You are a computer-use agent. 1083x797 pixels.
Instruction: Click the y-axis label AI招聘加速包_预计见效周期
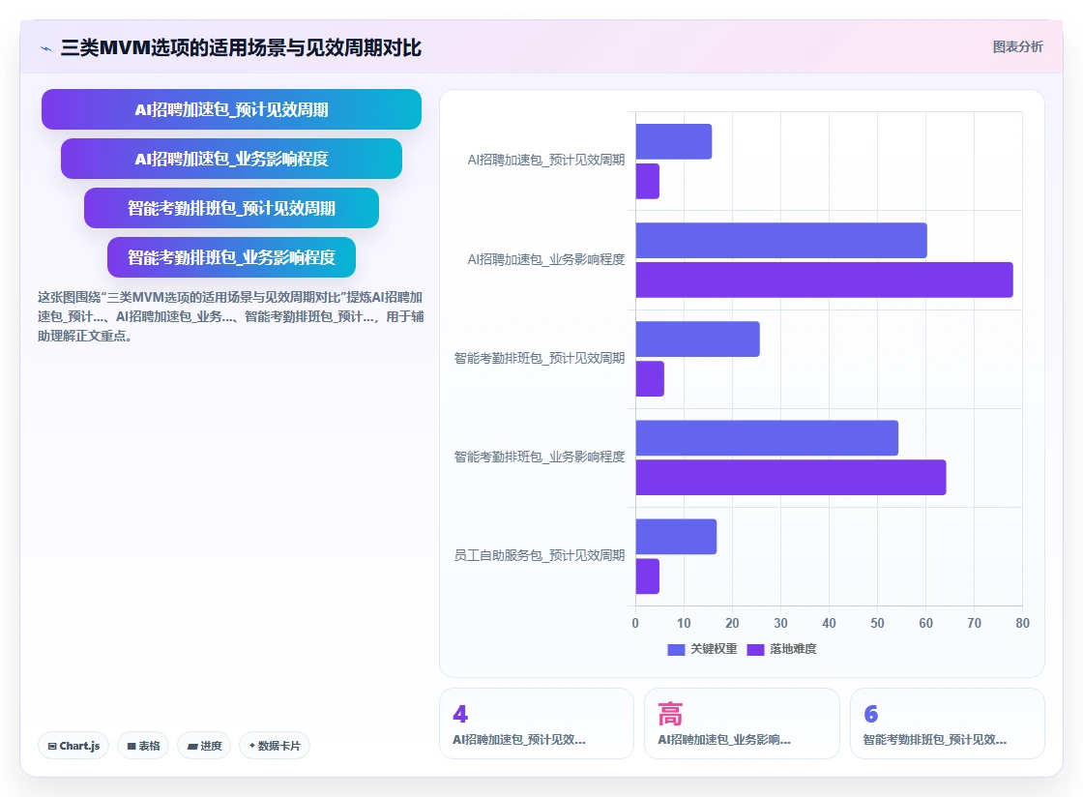click(x=545, y=161)
